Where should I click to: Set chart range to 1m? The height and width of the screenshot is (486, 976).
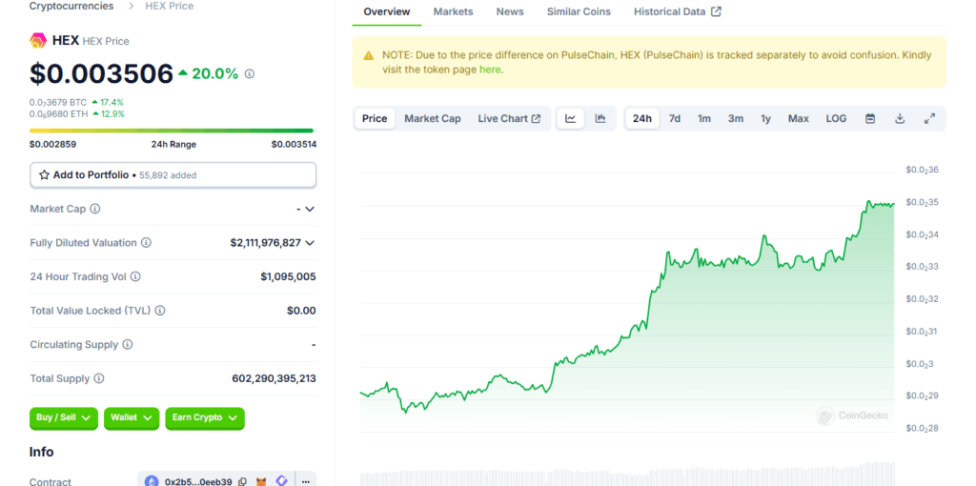click(704, 118)
